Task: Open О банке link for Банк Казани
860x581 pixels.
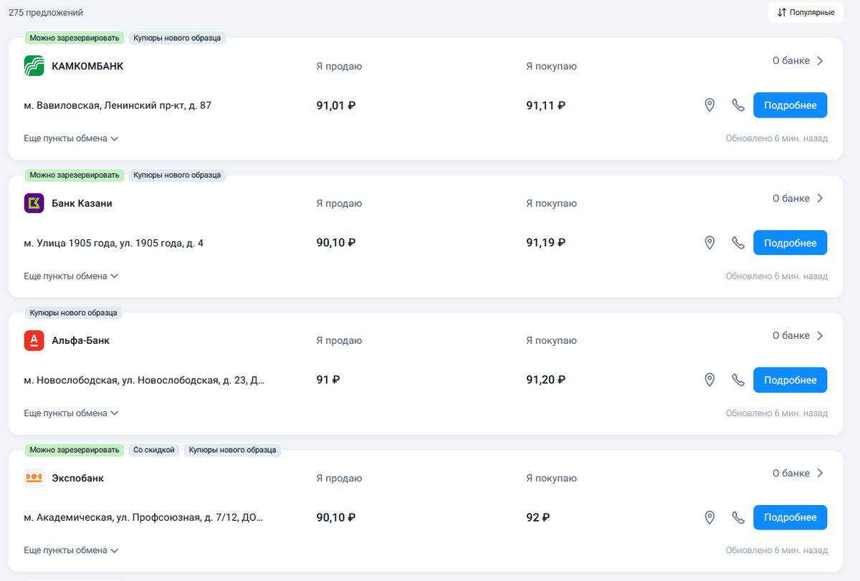Action: point(798,198)
